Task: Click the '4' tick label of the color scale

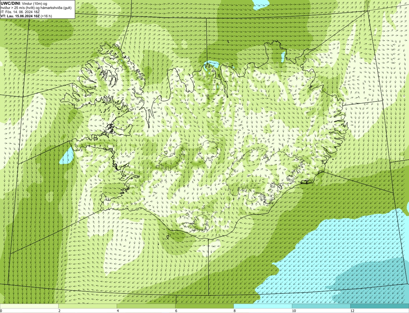Action: click(x=118, y=311)
